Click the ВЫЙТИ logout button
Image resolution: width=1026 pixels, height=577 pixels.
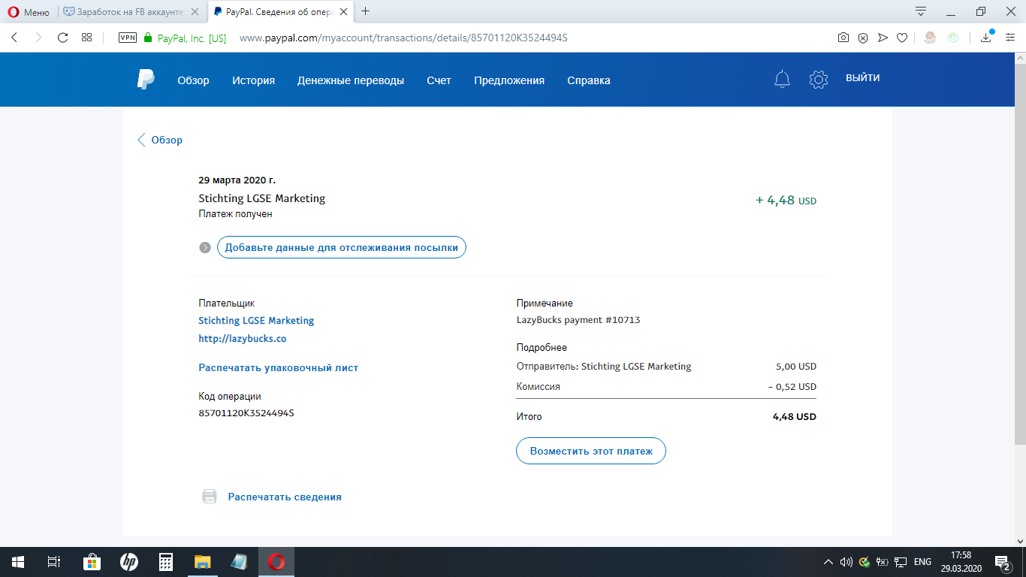(x=863, y=77)
